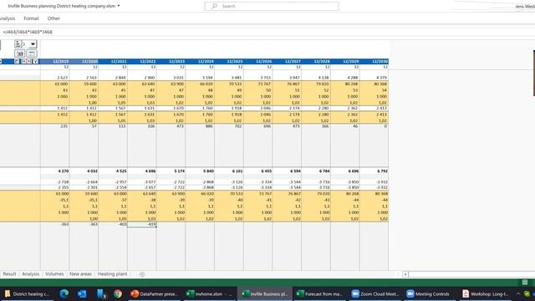Switch to Forecast from ma... Excel taskbar button
This screenshot has width=535, height=301.
coord(319,293)
